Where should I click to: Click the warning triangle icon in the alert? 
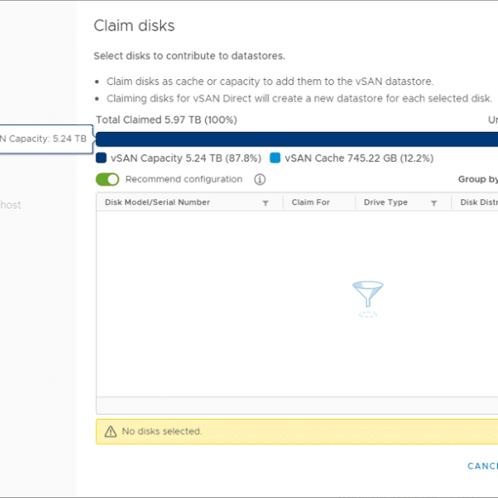(x=111, y=432)
